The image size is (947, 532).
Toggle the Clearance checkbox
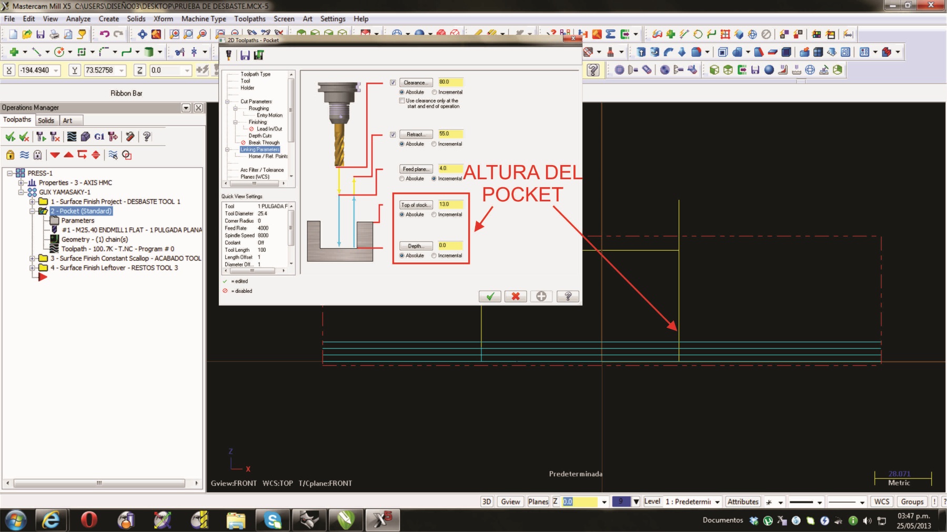coord(393,83)
